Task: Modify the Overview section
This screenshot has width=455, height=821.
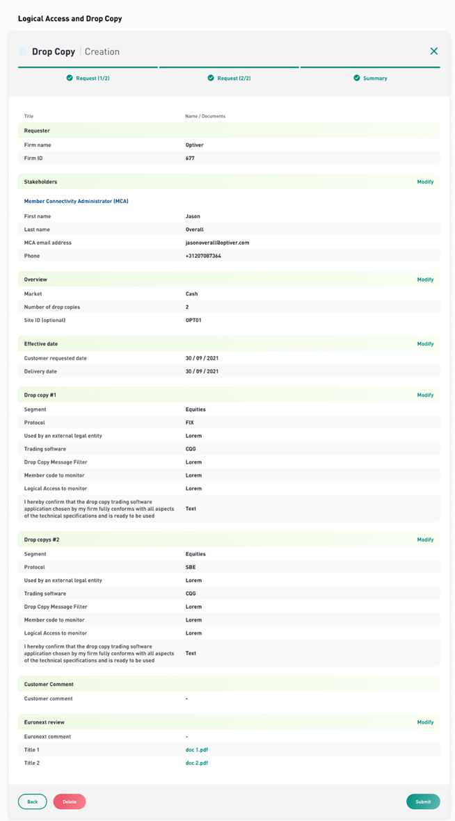Action: tap(425, 279)
